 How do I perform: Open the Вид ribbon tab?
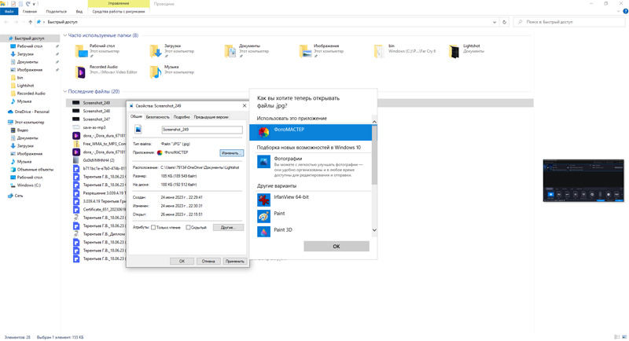coord(79,11)
